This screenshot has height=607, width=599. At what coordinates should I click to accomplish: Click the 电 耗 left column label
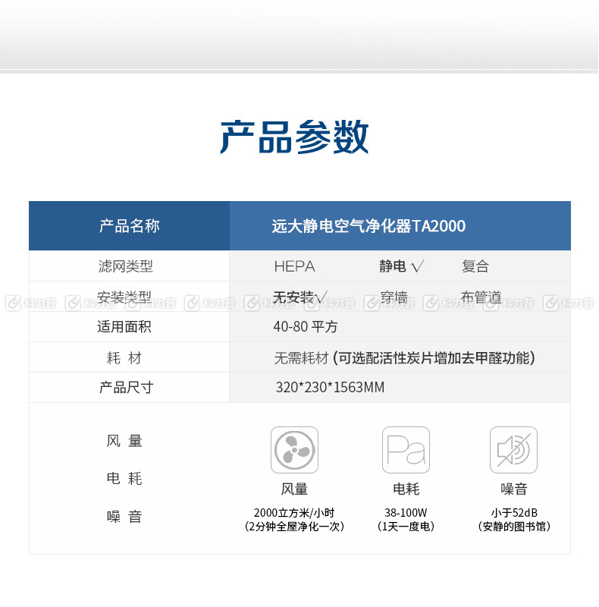(x=124, y=479)
